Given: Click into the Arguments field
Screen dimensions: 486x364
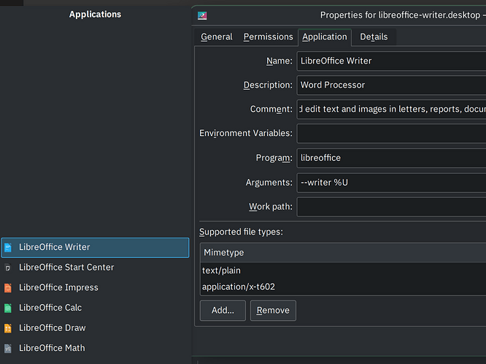Looking at the screenshot, I should pos(391,182).
